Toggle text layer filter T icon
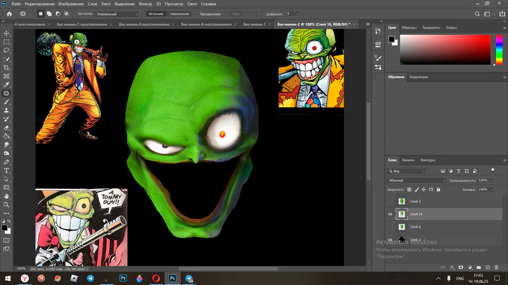This screenshot has height=285, width=508. (x=458, y=171)
